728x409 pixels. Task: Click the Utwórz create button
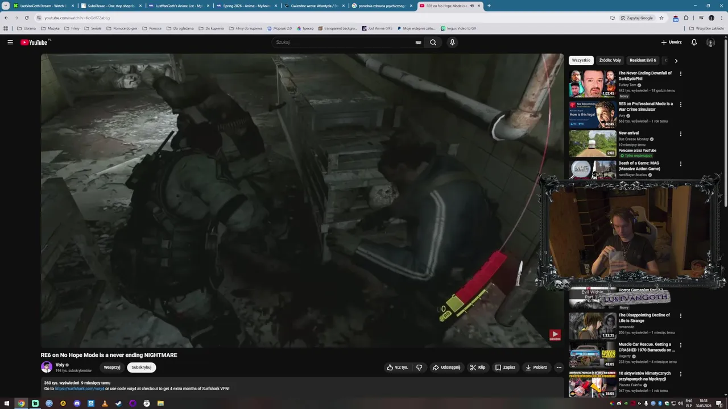coord(671,42)
